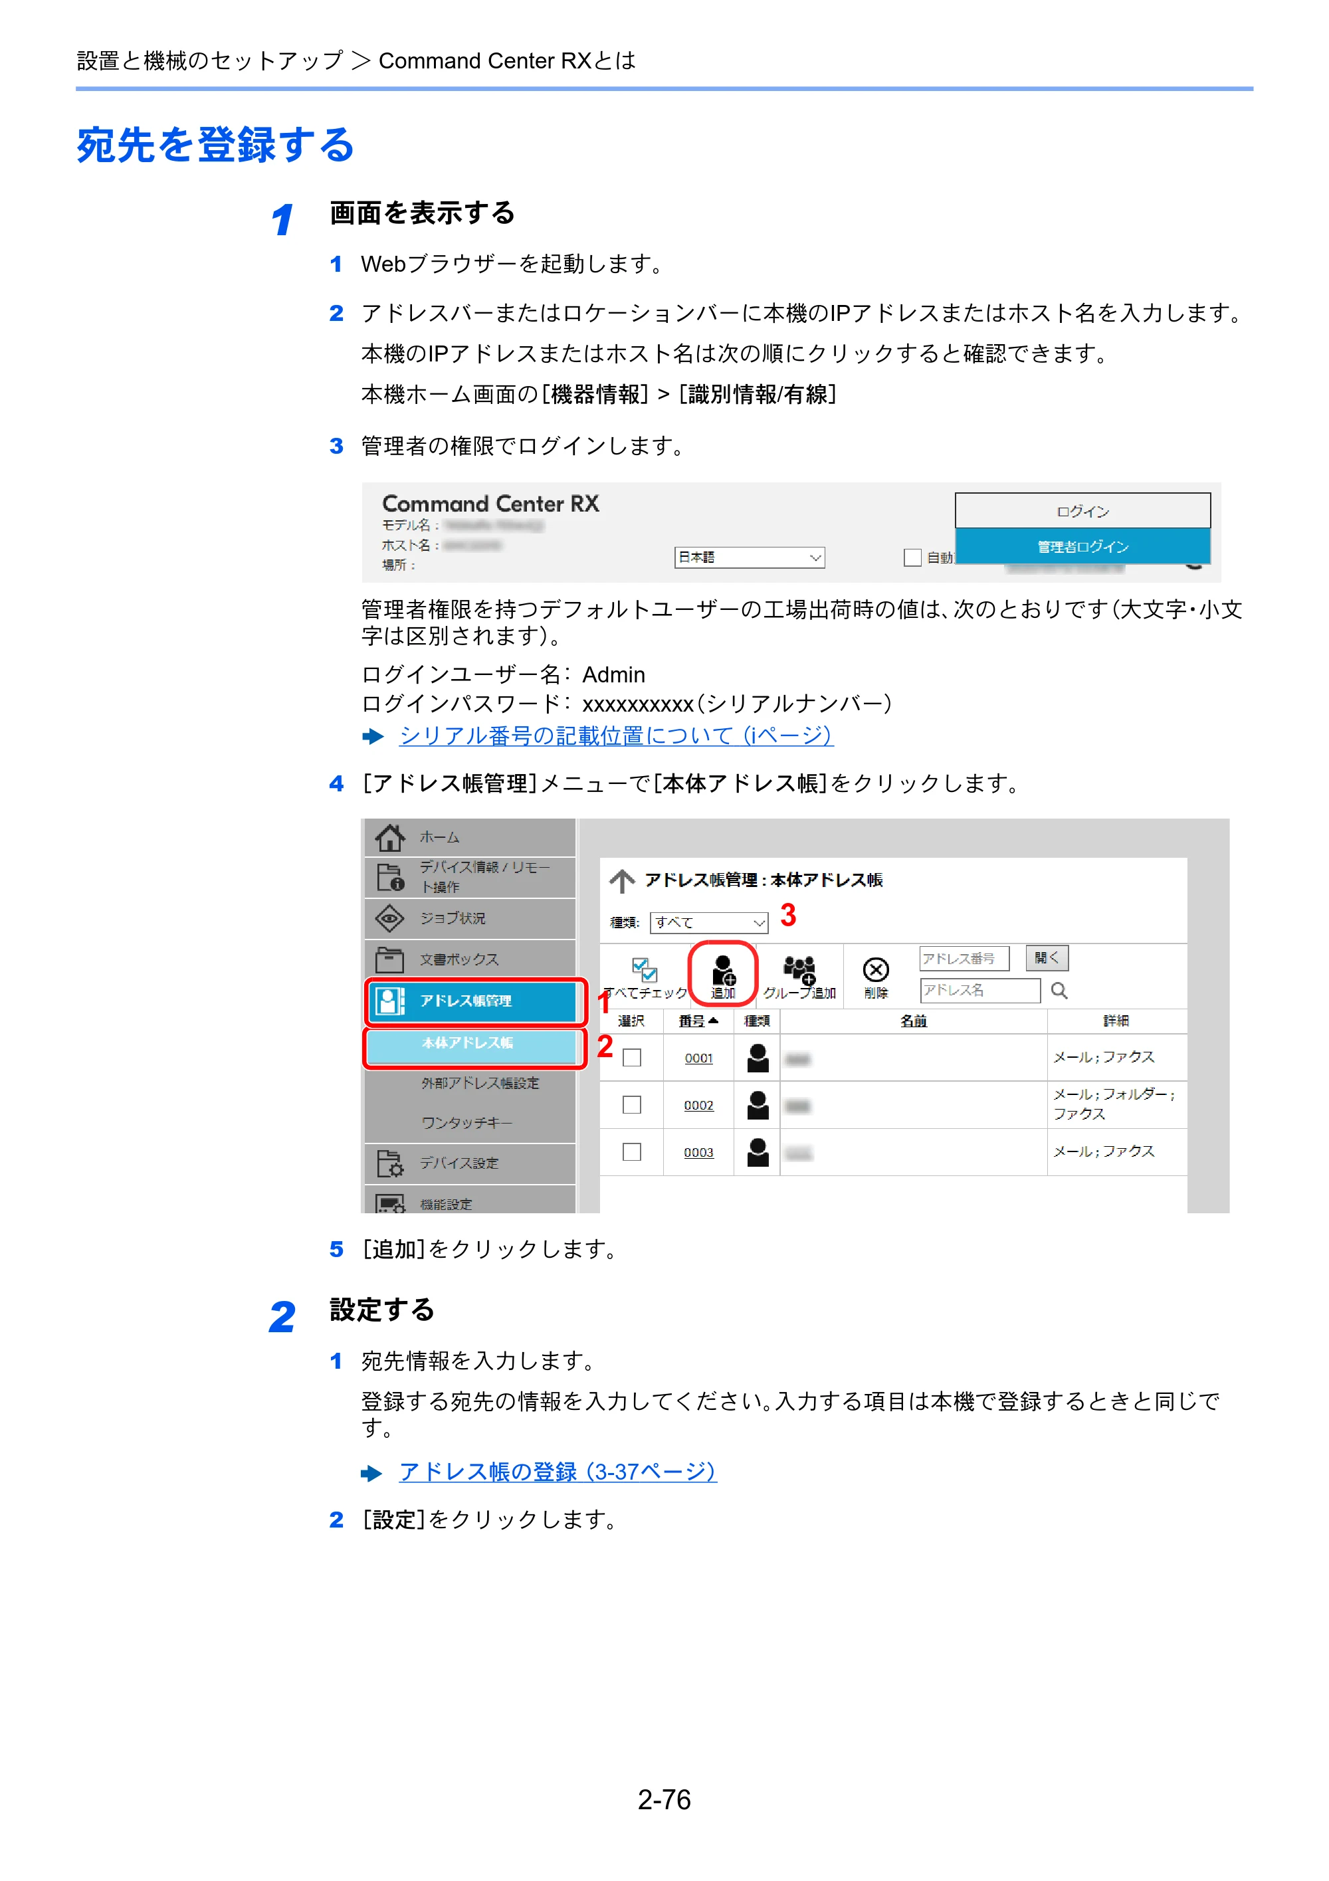Select 外部アドレス帳設定 submenu item
The width and height of the screenshot is (1329, 1881).
(480, 1083)
